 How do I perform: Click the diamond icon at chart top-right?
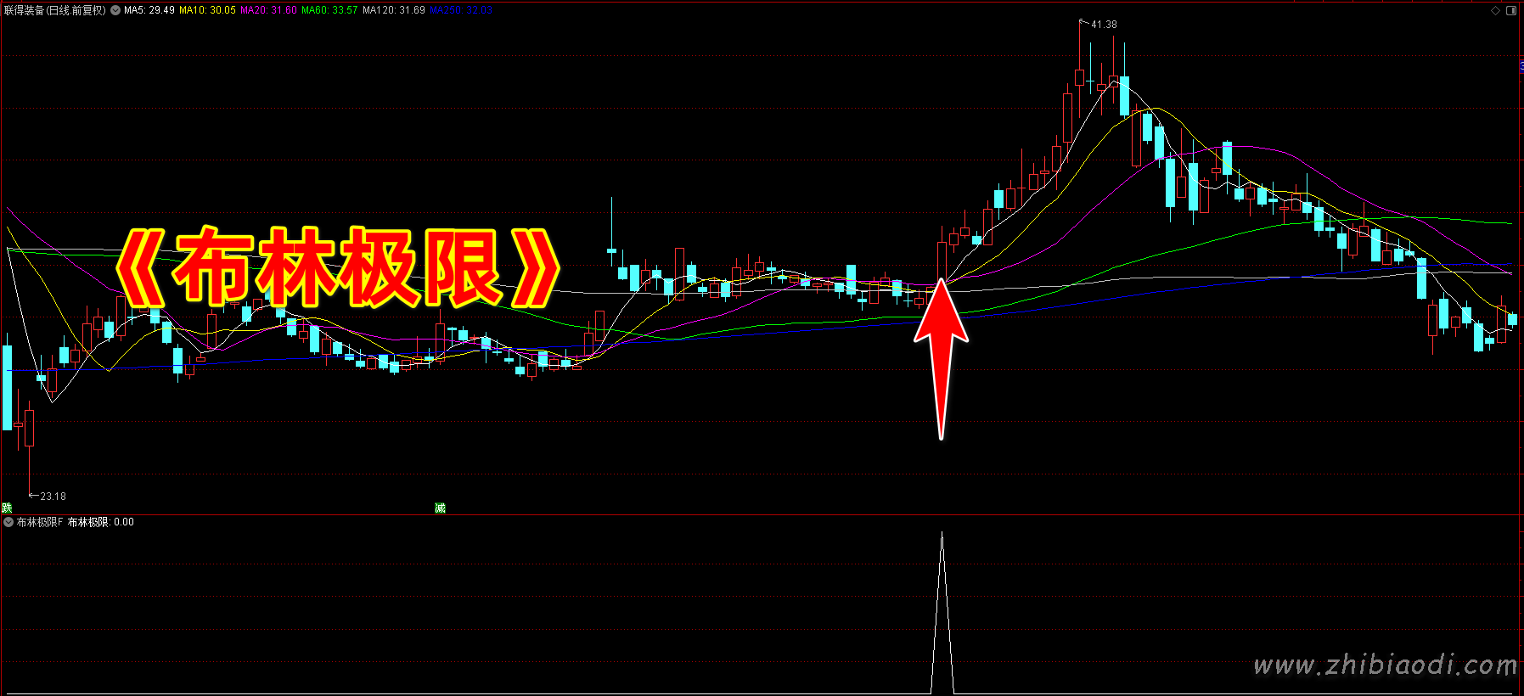coord(1496,11)
